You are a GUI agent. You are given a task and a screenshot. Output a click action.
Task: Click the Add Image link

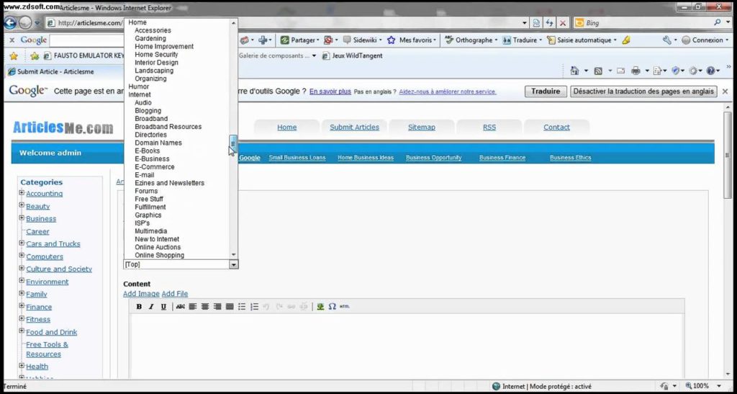[142, 294]
